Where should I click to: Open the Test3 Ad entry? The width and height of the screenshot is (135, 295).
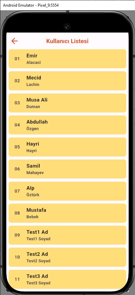[x=67, y=279]
